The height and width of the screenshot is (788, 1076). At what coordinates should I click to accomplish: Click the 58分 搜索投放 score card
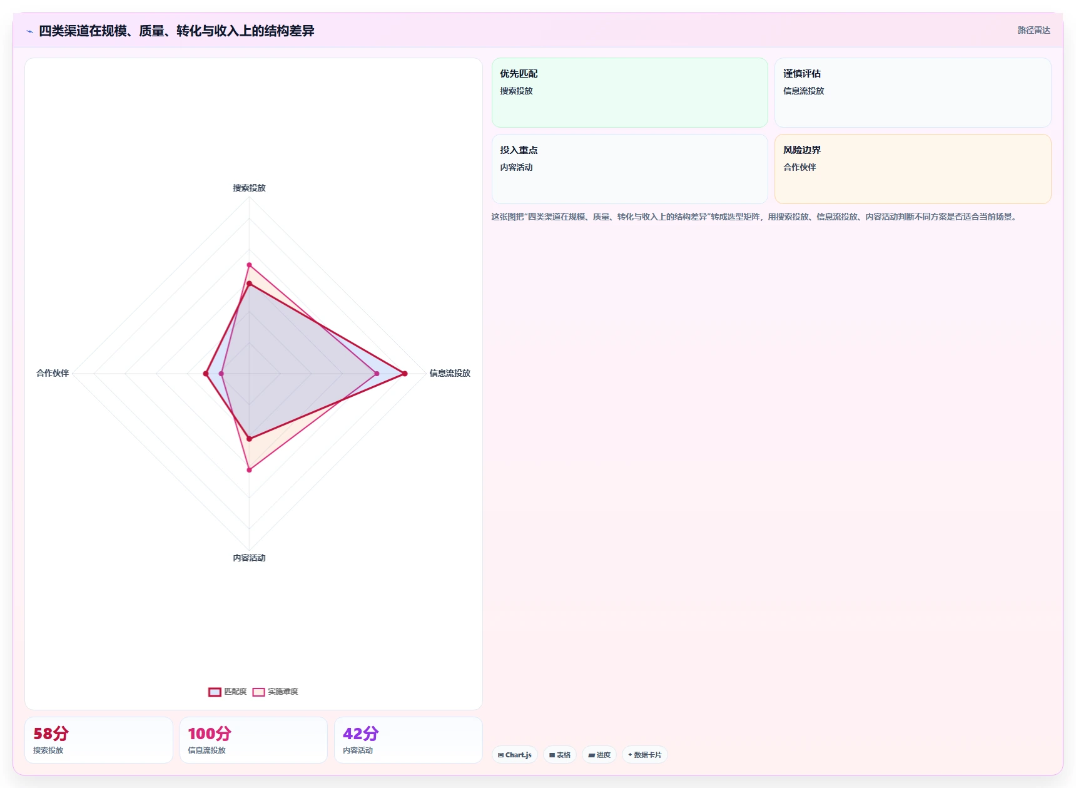click(99, 740)
